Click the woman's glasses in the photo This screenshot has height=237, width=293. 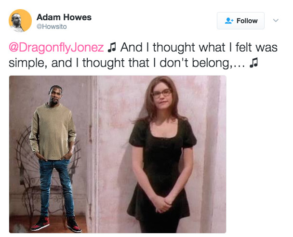(161, 93)
